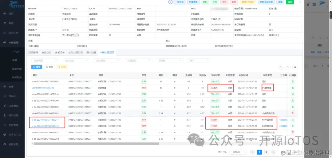Open the 来源类型 filter dropdown
The height and width of the screenshot is (158, 332).
[138, 61]
